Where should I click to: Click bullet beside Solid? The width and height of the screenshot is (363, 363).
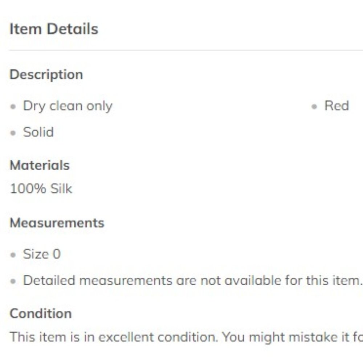[13, 133]
